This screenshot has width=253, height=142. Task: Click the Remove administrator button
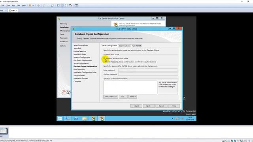[x=132, y=97]
